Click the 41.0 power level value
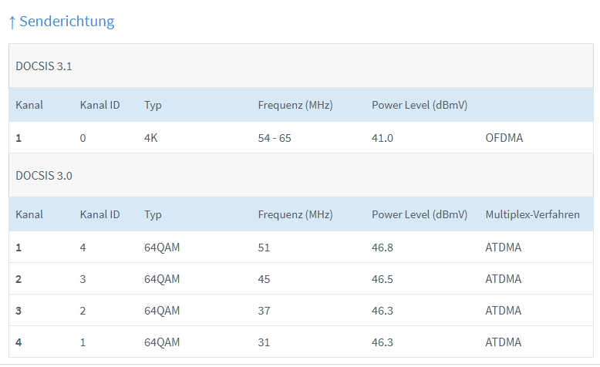 [x=383, y=138]
